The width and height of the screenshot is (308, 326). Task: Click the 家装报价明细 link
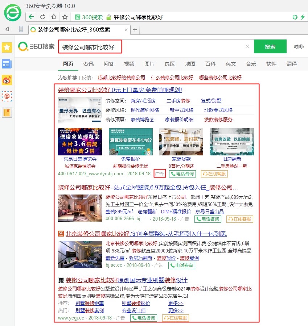coord(179,120)
